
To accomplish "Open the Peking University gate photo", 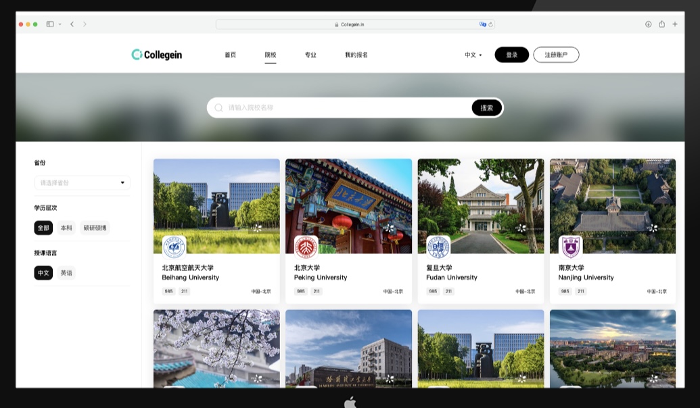I will click(349, 206).
